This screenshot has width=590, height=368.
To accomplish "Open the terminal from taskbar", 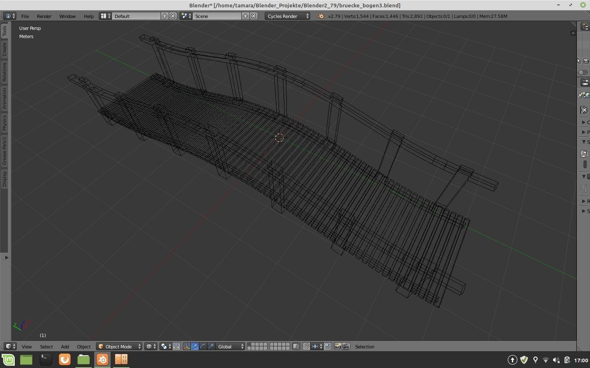I will click(x=45, y=359).
